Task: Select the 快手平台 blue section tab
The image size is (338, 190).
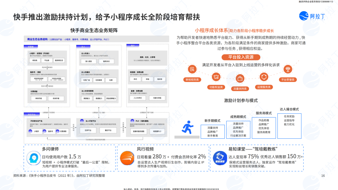Action: coord(32,114)
